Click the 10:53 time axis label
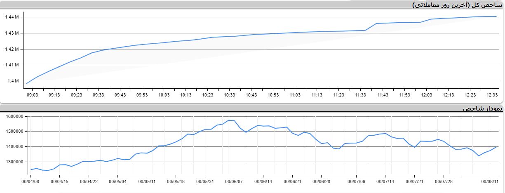This screenshot has width=505, height=193. [x=273, y=95]
